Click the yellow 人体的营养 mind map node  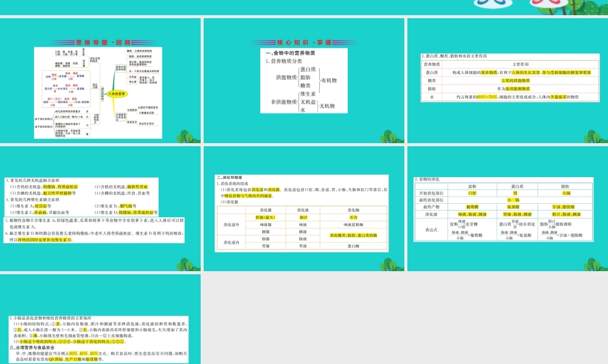[116, 94]
